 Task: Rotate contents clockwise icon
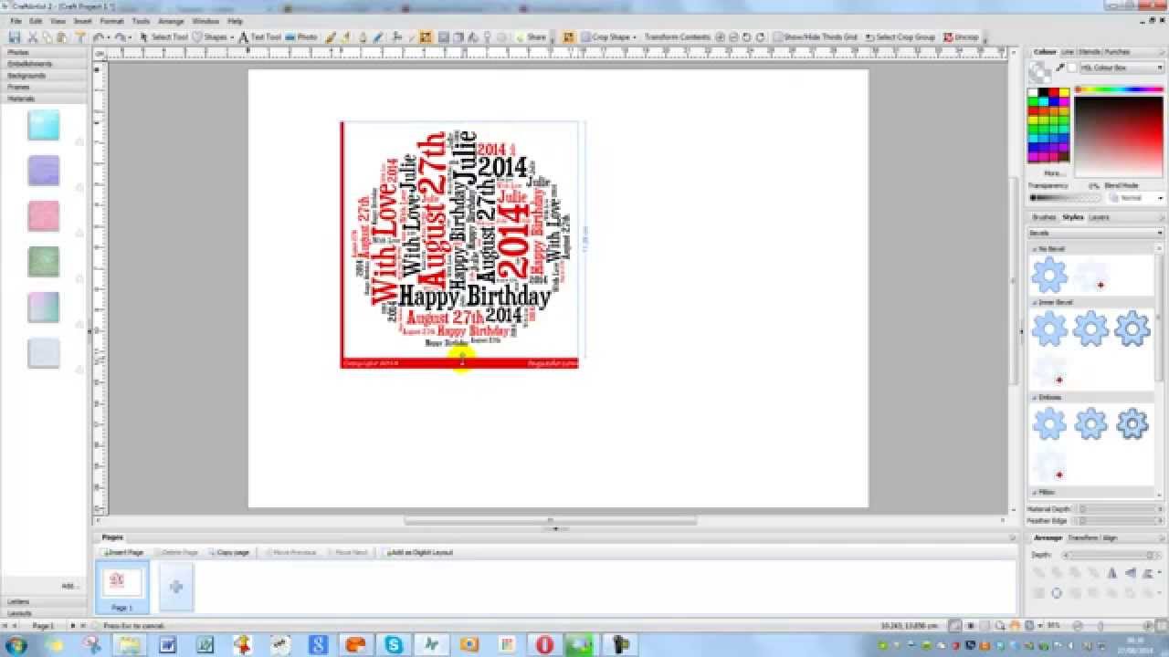click(x=760, y=37)
